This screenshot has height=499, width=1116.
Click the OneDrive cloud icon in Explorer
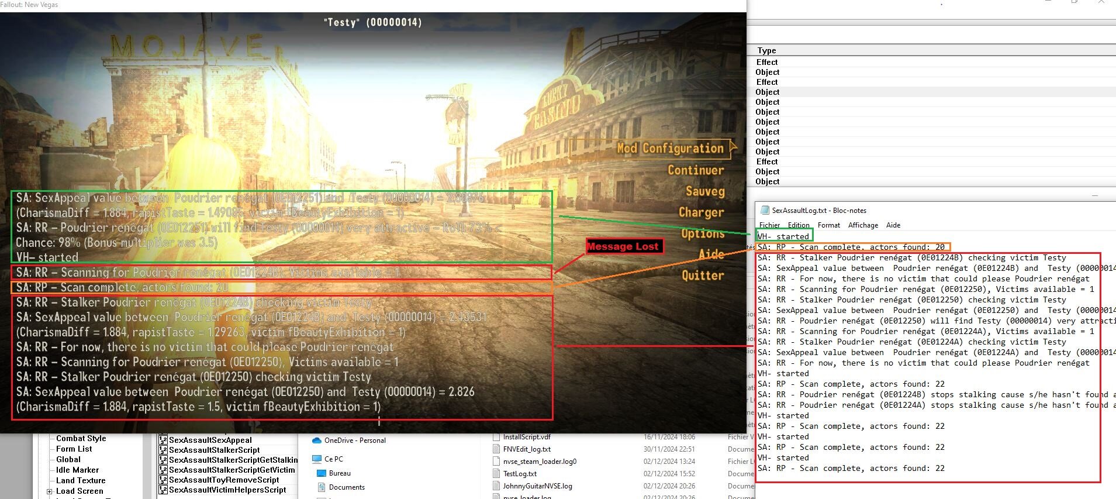[x=317, y=441]
